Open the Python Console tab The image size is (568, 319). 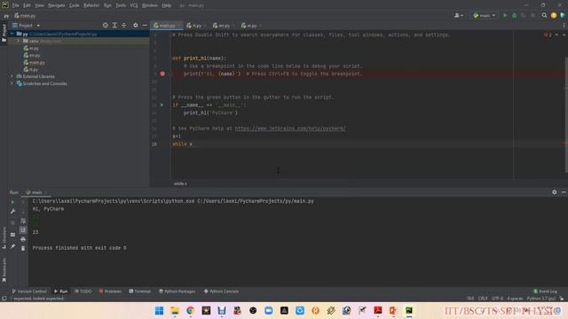click(221, 292)
